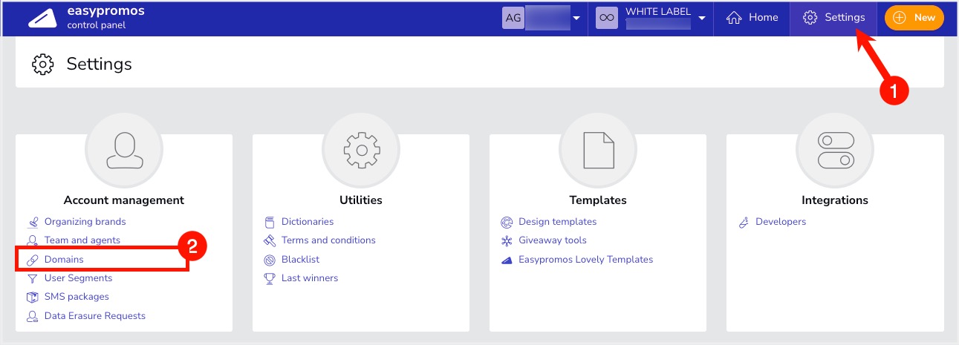
Task: Click the icon beside Developers
Action: (x=744, y=222)
